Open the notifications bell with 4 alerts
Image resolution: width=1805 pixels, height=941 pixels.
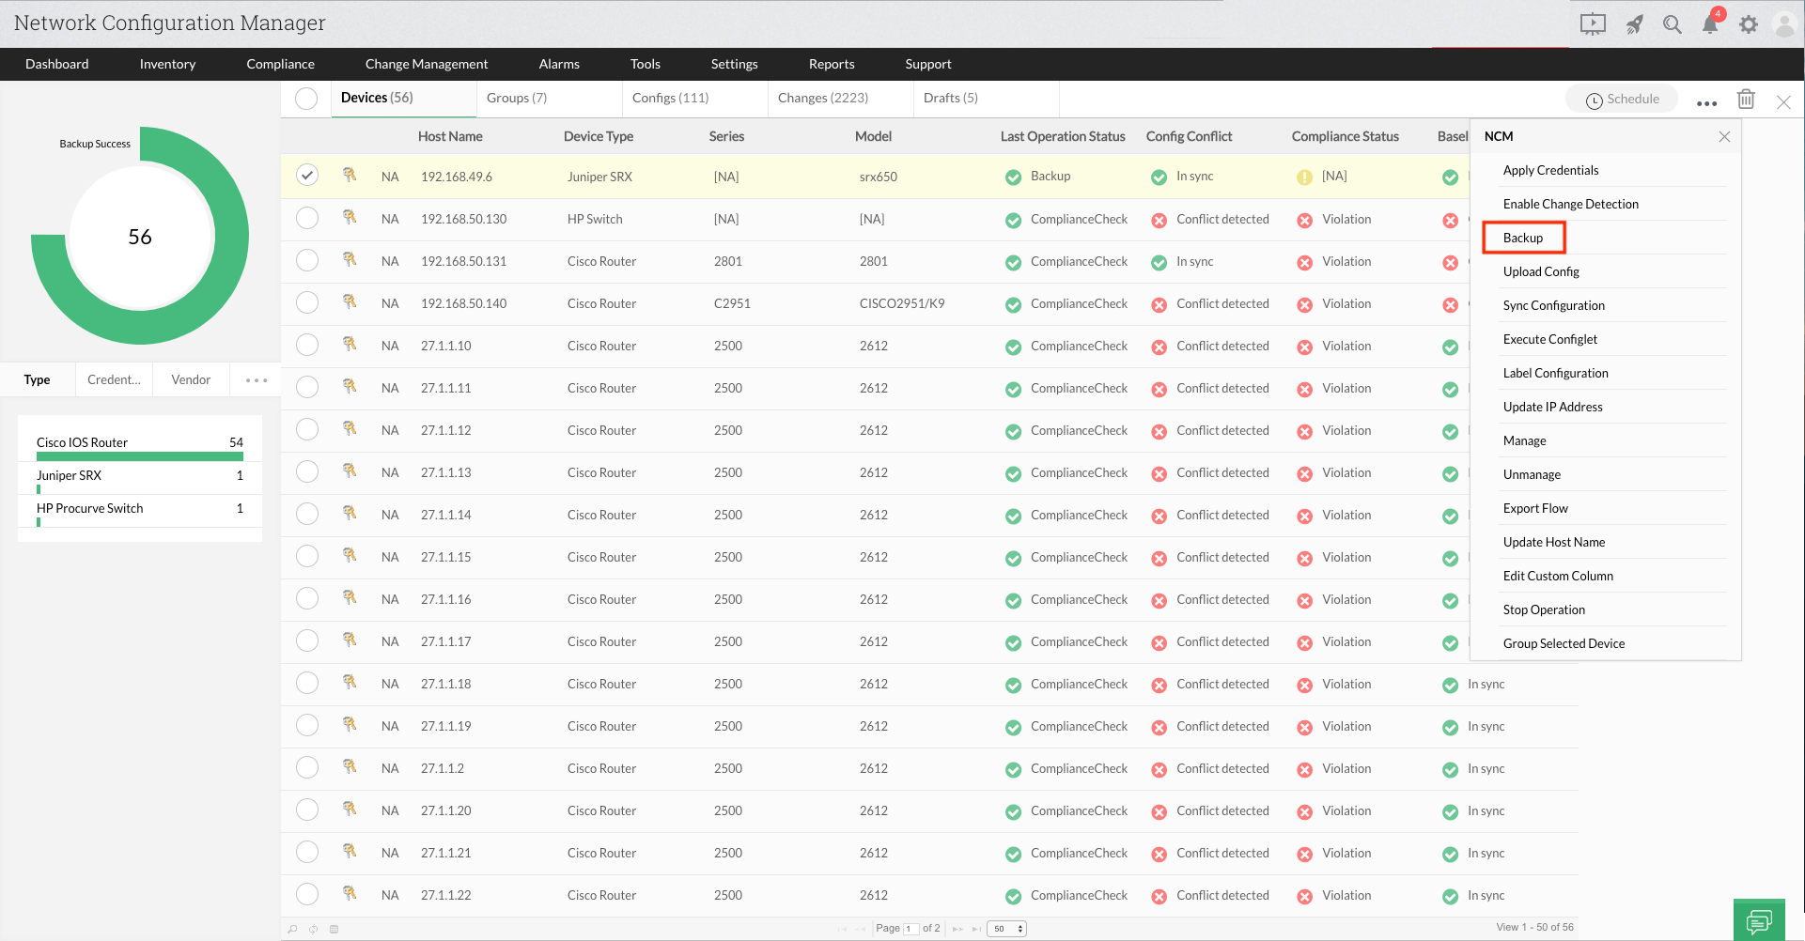click(x=1710, y=24)
